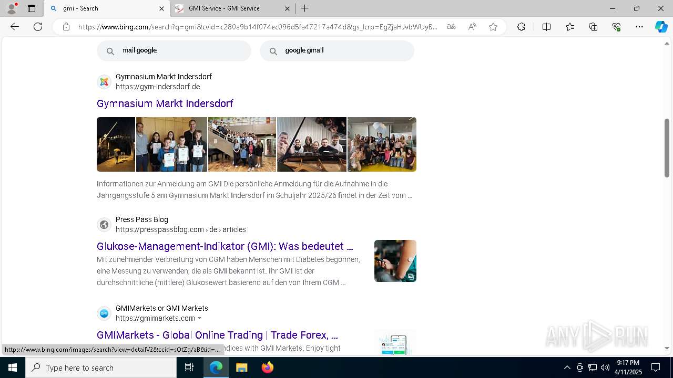
Task: Click the page vertical scrollbar thumb
Action: pyautogui.click(x=667, y=148)
